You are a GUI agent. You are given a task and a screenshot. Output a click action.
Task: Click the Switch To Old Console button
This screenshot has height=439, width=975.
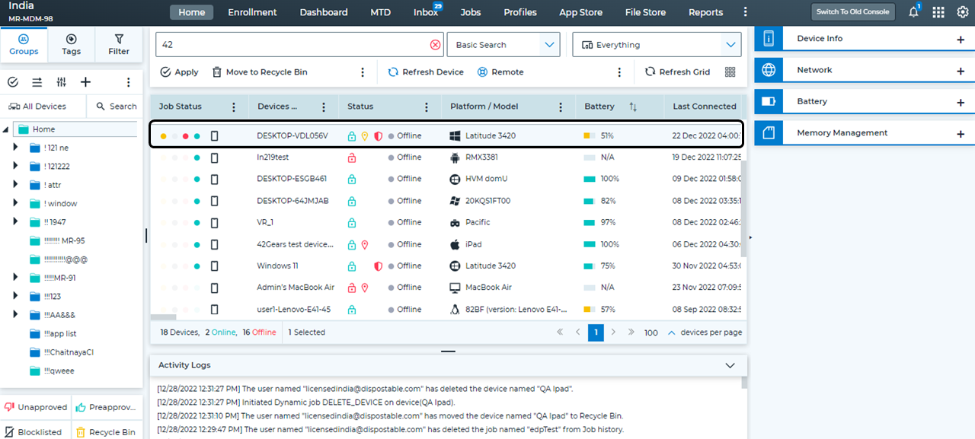(852, 12)
